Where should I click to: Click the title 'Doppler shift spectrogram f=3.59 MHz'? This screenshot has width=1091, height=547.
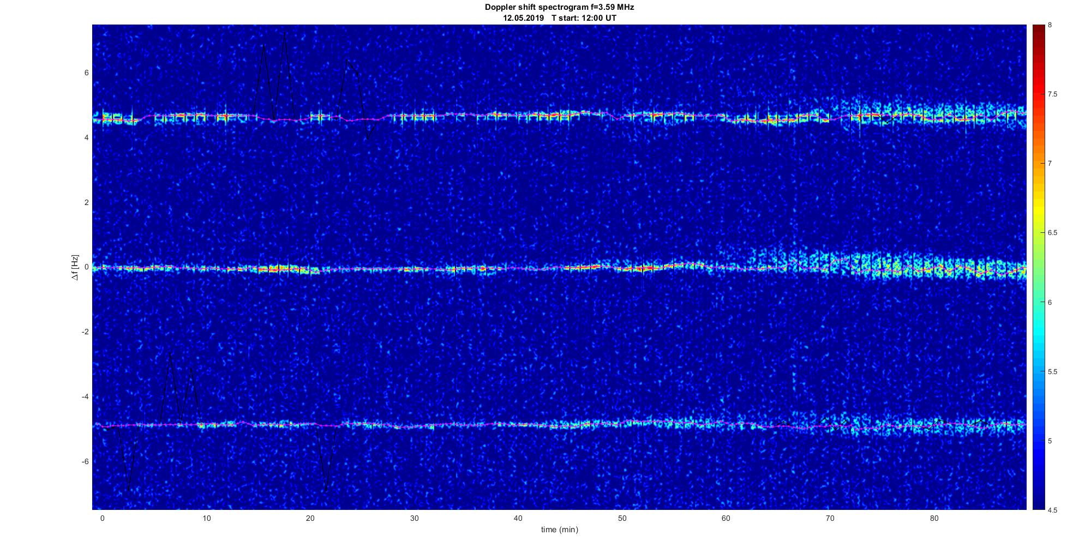[559, 8]
